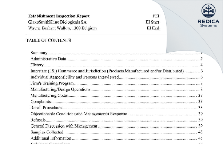The width and height of the screenshot is (223, 144).
Task: Click the 'EI End:' field label
Action: click(x=154, y=28)
